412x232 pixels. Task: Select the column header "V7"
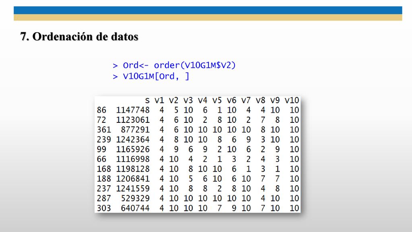click(246, 100)
